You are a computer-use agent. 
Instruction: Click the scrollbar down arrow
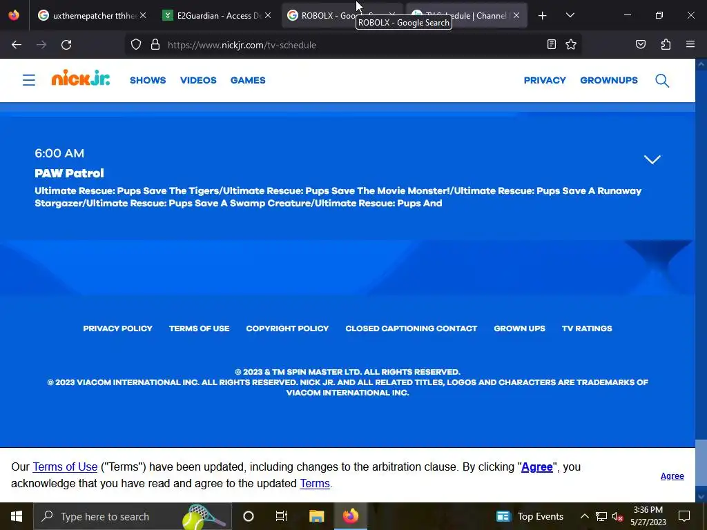[701, 497]
